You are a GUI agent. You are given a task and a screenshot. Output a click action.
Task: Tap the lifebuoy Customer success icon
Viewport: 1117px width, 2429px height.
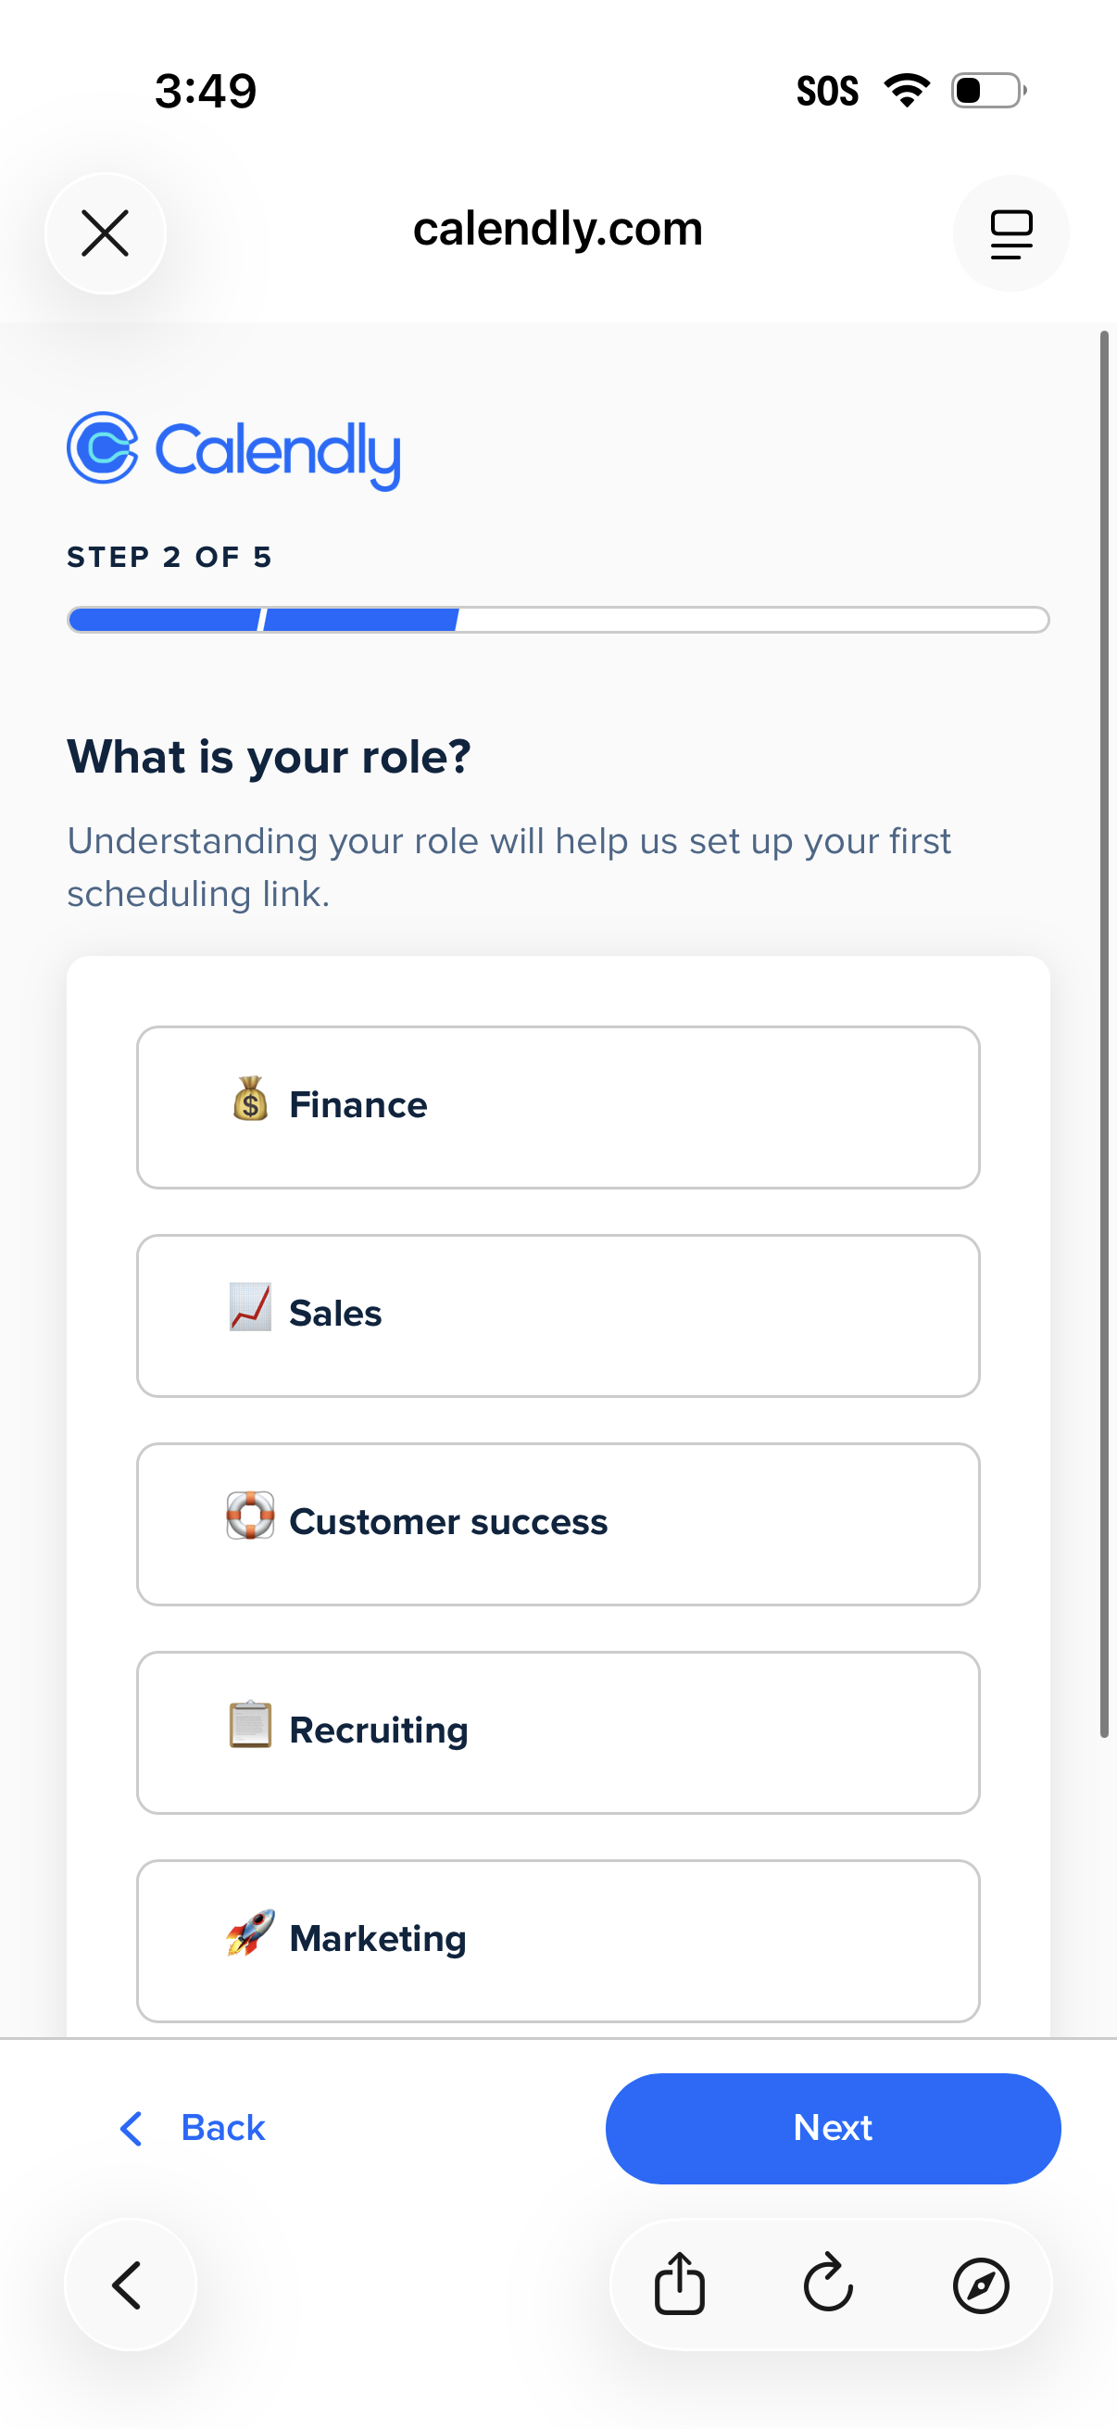tap(250, 1517)
